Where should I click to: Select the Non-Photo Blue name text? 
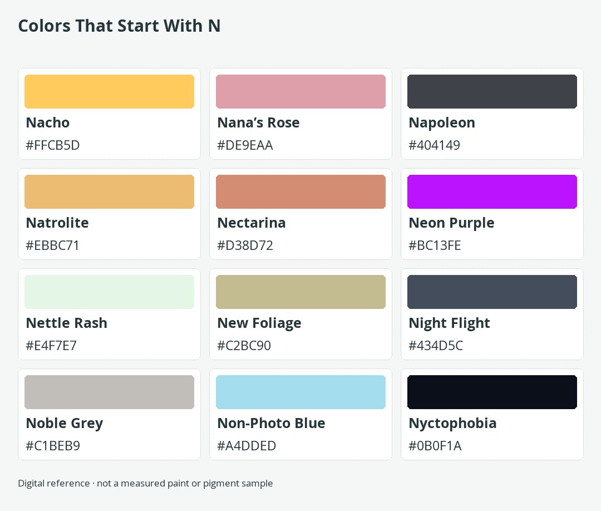point(271,423)
